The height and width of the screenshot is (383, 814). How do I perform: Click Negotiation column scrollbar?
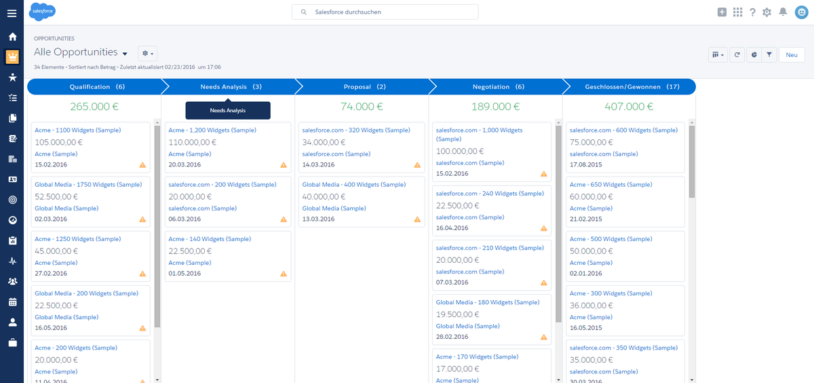(x=558, y=224)
